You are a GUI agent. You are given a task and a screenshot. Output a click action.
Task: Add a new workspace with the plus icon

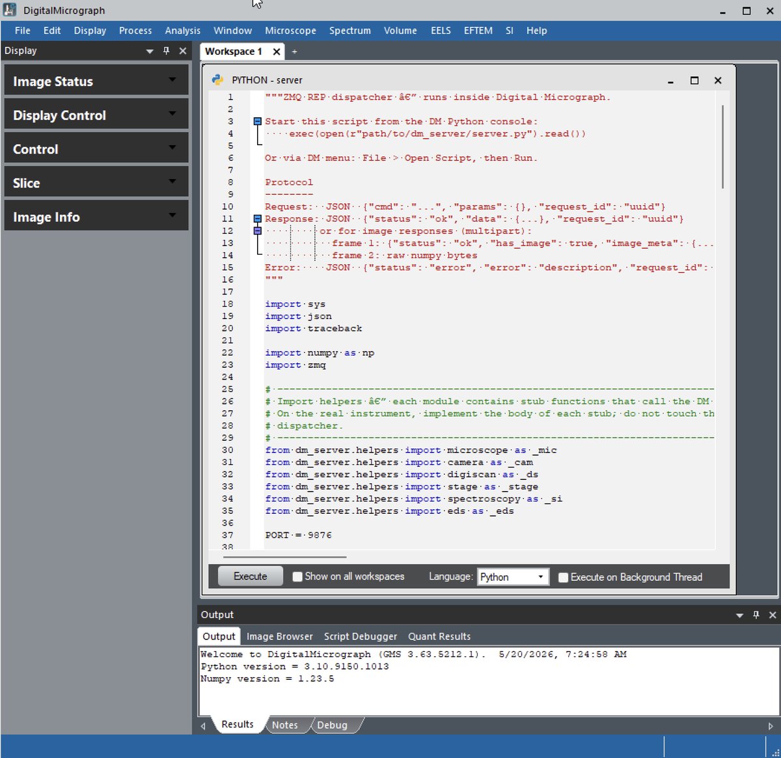click(x=294, y=51)
